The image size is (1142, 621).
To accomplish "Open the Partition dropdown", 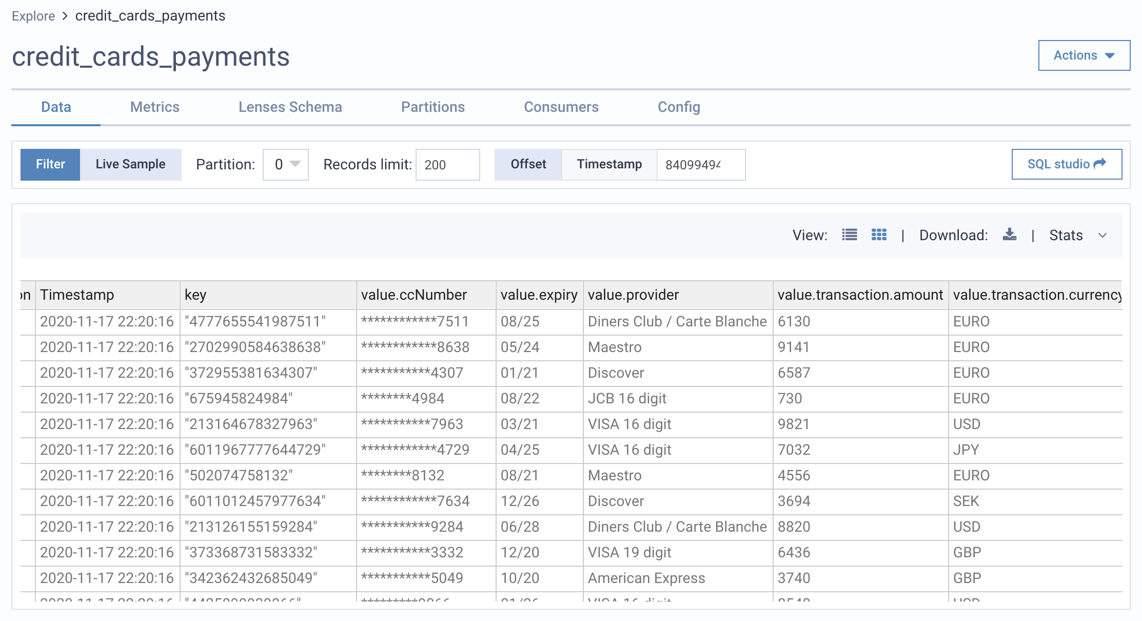I will (x=286, y=164).
